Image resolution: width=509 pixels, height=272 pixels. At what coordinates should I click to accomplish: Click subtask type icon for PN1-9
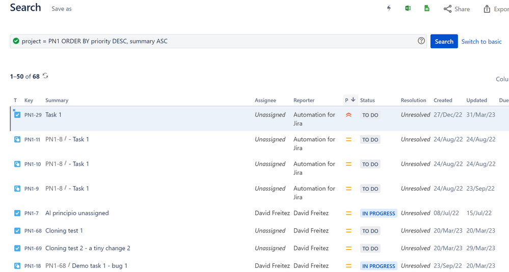[x=17, y=189]
